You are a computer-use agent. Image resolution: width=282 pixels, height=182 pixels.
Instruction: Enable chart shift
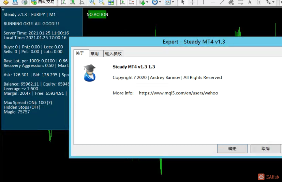pos(132,2)
